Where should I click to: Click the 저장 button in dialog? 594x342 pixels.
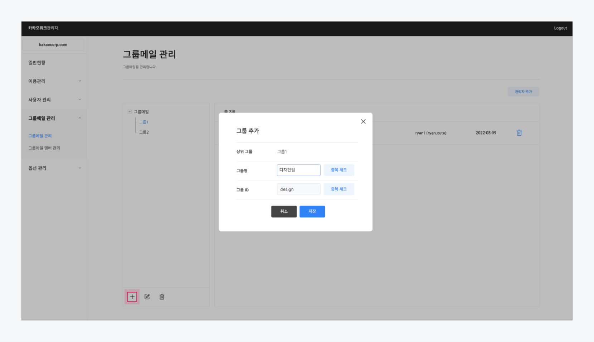coord(312,211)
